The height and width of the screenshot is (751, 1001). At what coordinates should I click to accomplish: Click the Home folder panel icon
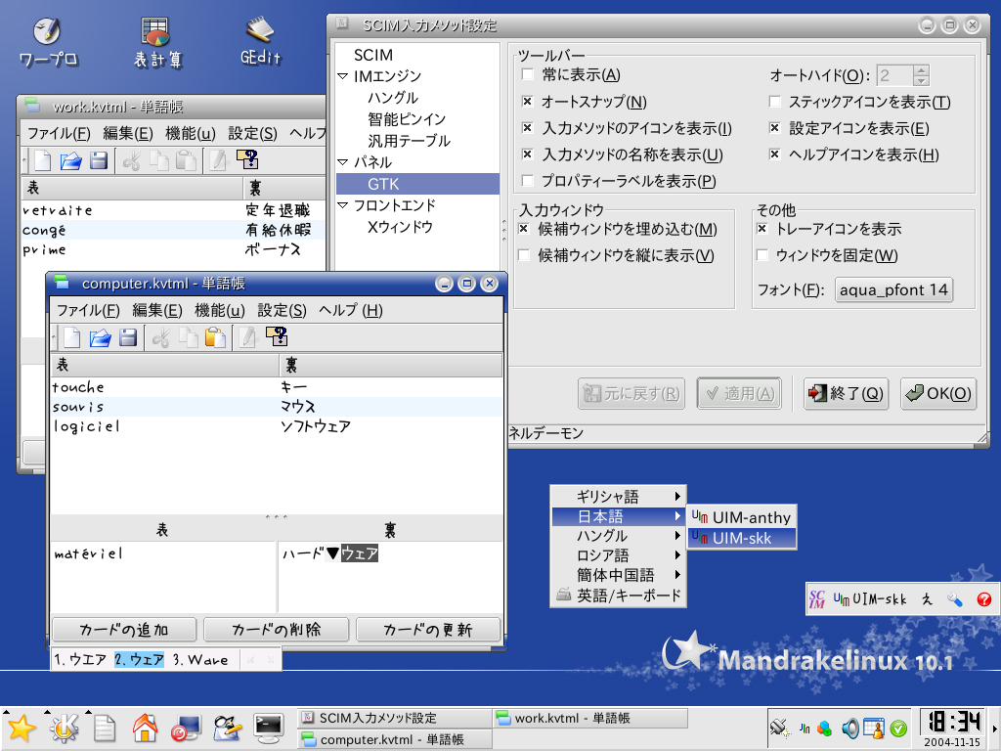(145, 728)
